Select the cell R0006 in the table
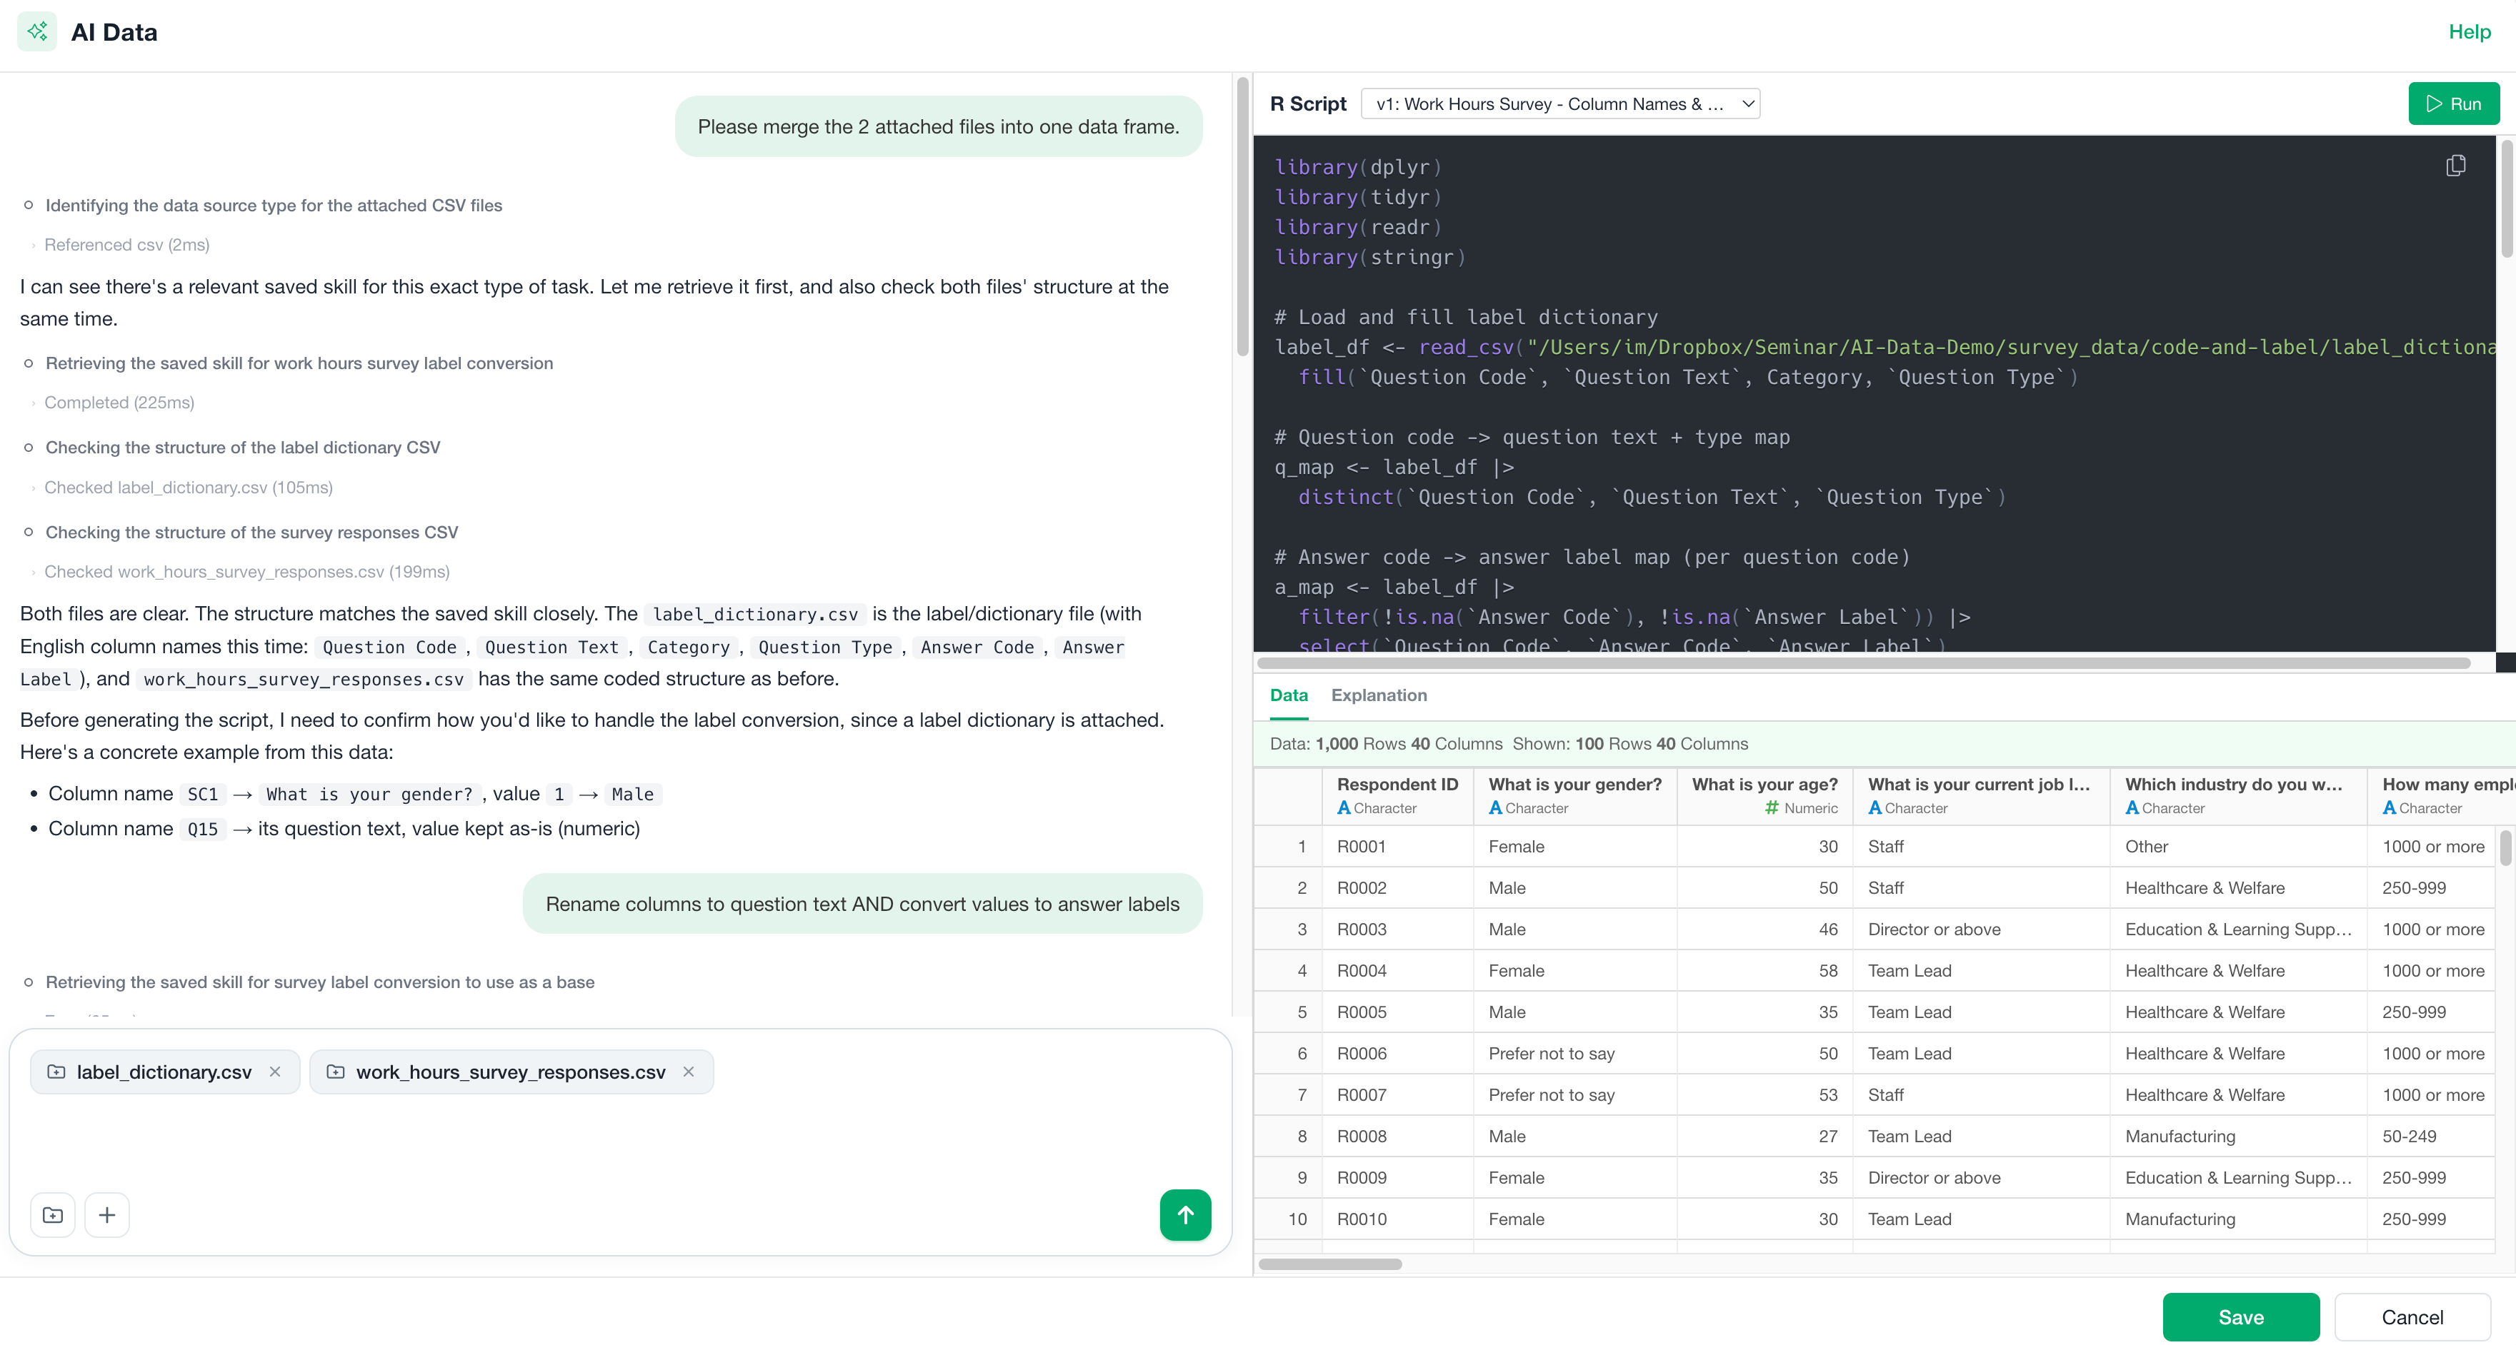 tap(1398, 1053)
